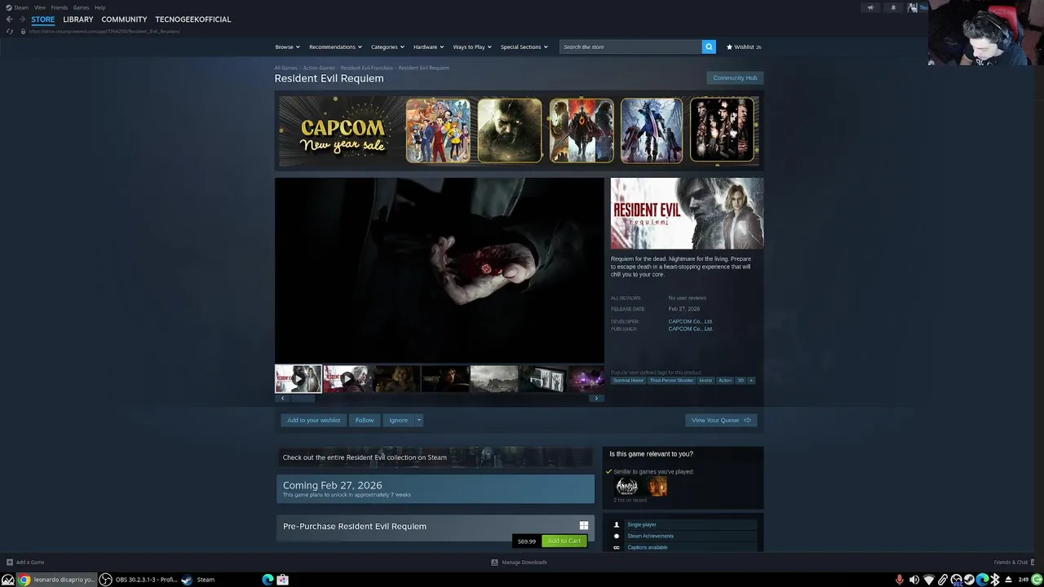The image size is (1044, 587).
Task: Open the OBS icon in the taskbar
Action: pos(105,580)
